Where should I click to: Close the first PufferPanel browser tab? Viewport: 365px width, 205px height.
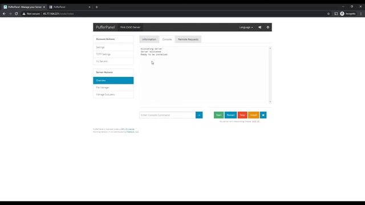click(44, 7)
